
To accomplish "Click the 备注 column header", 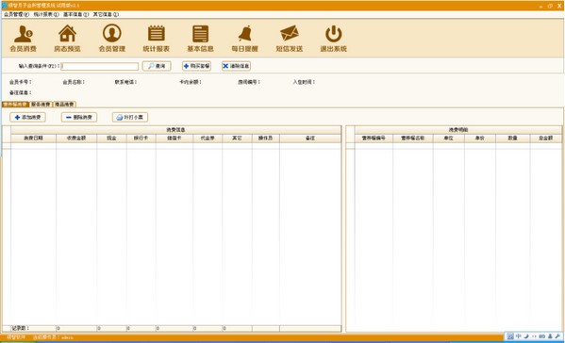I will click(310, 139).
